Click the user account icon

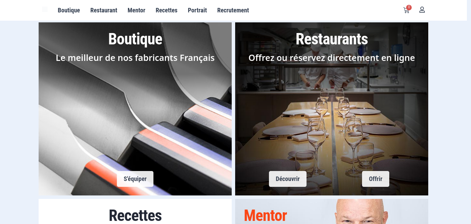(422, 10)
